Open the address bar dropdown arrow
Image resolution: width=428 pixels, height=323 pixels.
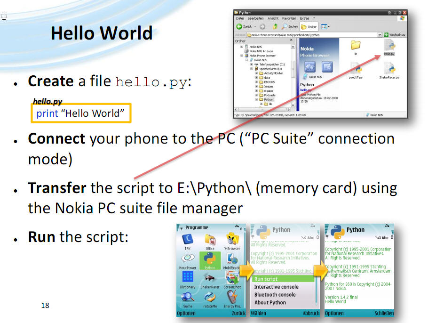click(x=380, y=35)
